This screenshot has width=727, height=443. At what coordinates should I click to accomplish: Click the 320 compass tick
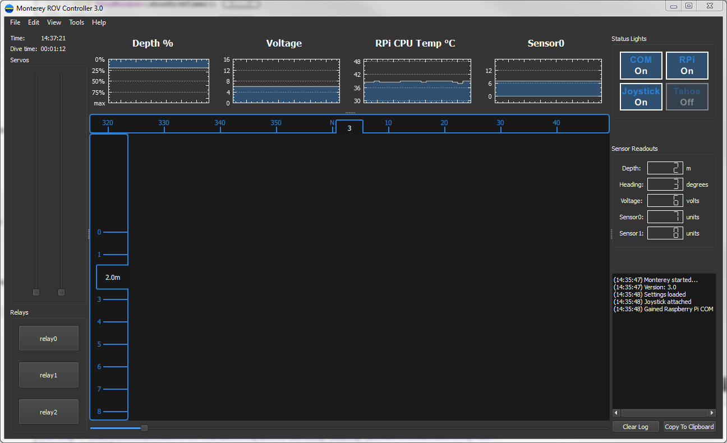(108, 123)
